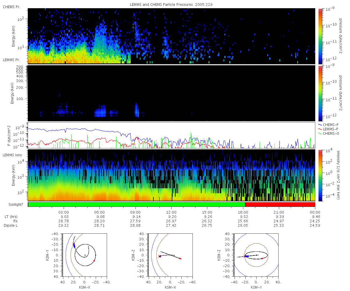Viewport: 350px width, 291px height.
Task: Select the "CHEMS Pr." panel label
Action: tap(11, 7)
